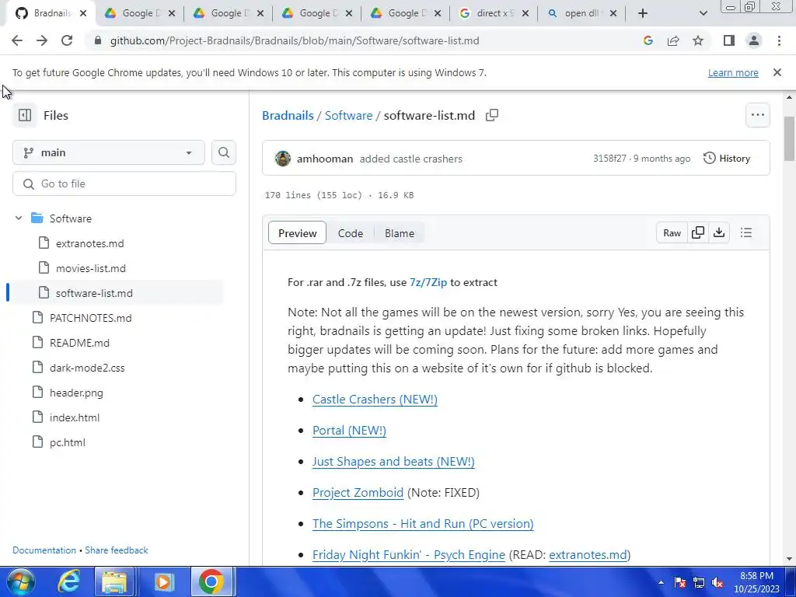Open PATCHNOTES.md in file tree
The image size is (796, 597).
point(90,318)
